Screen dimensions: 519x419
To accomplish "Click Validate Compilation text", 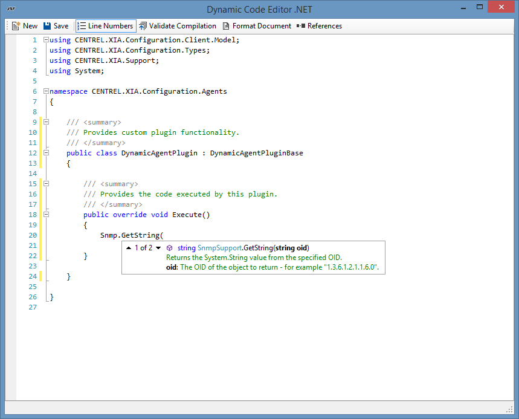I will point(182,26).
